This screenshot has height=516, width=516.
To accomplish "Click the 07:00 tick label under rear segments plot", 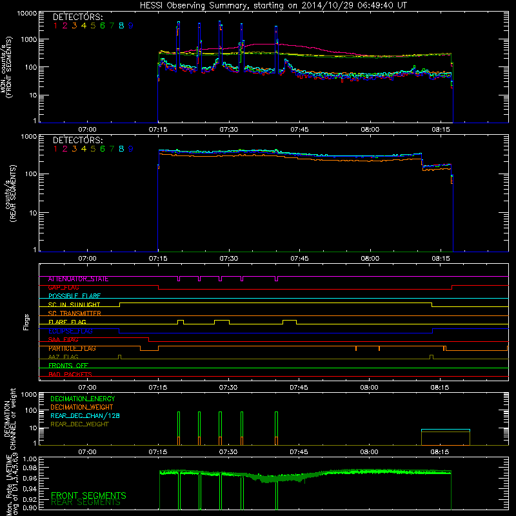I will tap(87, 259).
